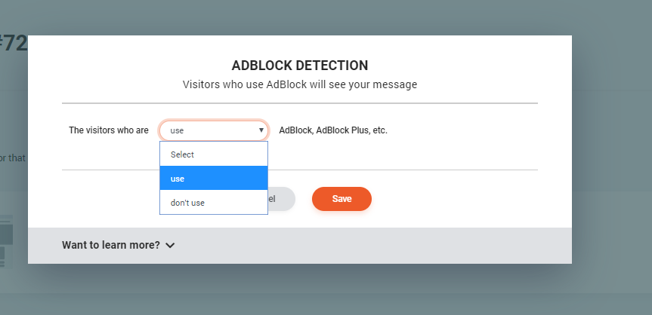652x315 pixels.
Task: Click the ADBLOCK DETECTION heading
Action: [300, 66]
